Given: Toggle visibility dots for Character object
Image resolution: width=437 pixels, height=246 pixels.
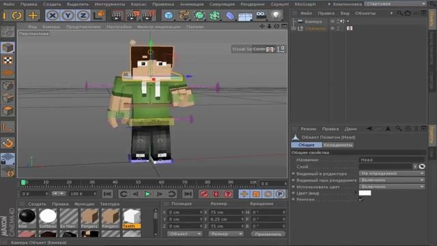Looking at the screenshot, I should coord(338,29).
